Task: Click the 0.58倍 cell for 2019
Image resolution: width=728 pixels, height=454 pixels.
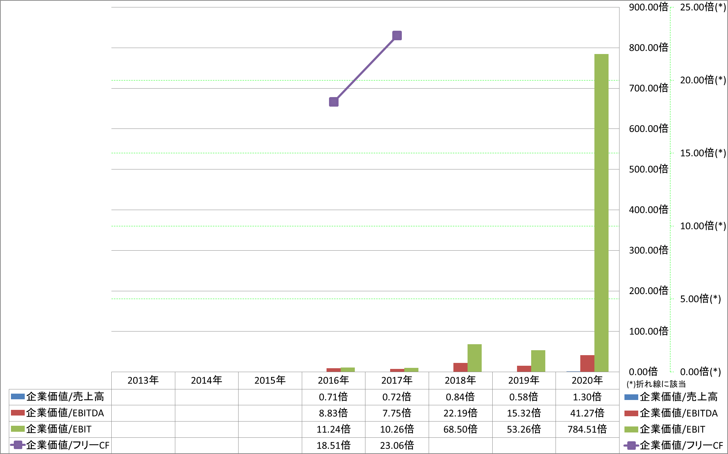Action: [524, 397]
